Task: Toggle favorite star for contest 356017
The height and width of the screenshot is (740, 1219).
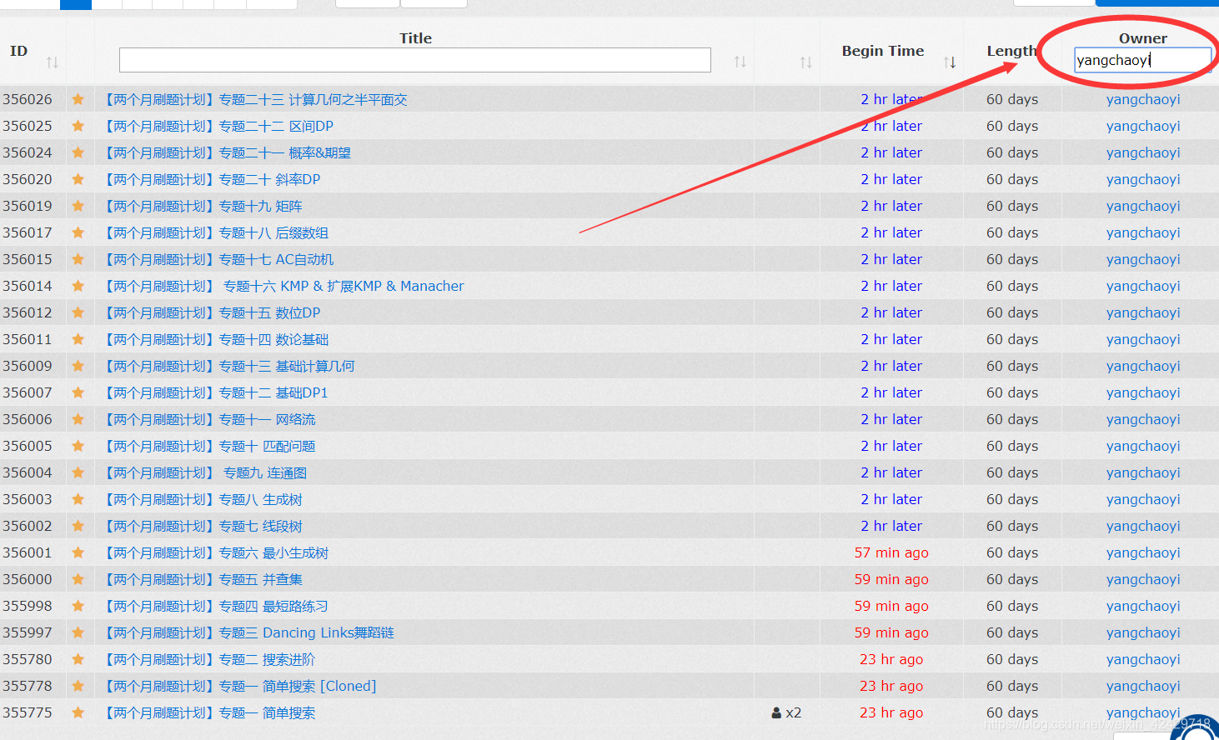Action: tap(78, 232)
